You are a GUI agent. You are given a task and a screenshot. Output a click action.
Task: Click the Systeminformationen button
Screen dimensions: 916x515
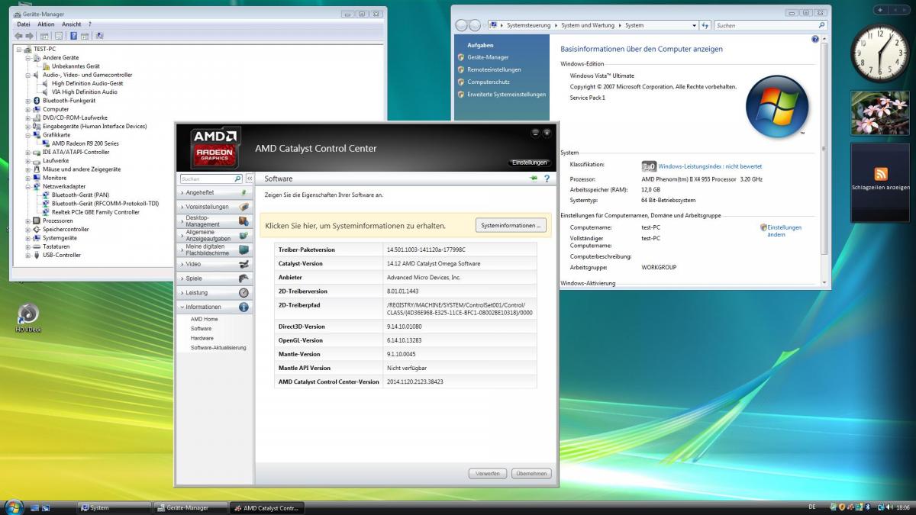point(511,226)
